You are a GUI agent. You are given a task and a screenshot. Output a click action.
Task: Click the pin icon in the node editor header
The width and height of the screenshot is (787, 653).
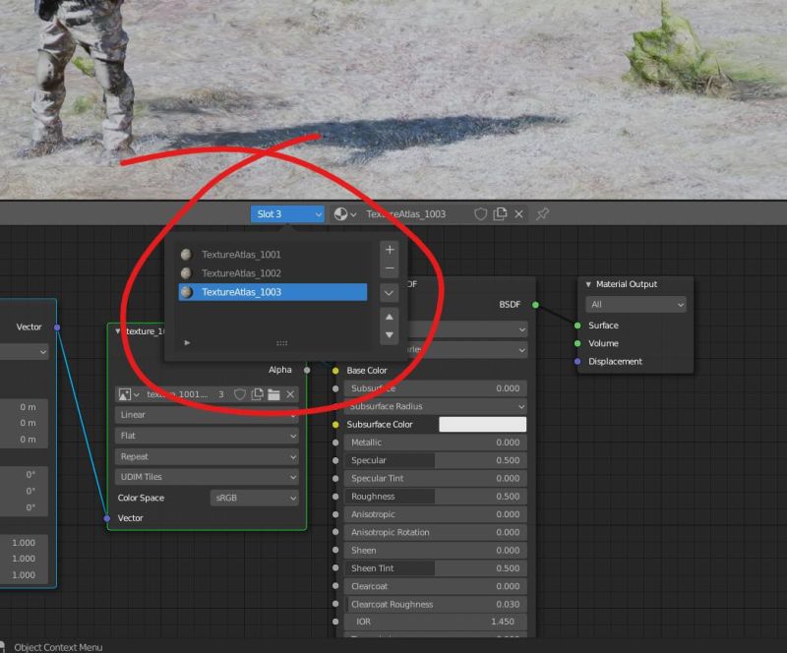[542, 213]
